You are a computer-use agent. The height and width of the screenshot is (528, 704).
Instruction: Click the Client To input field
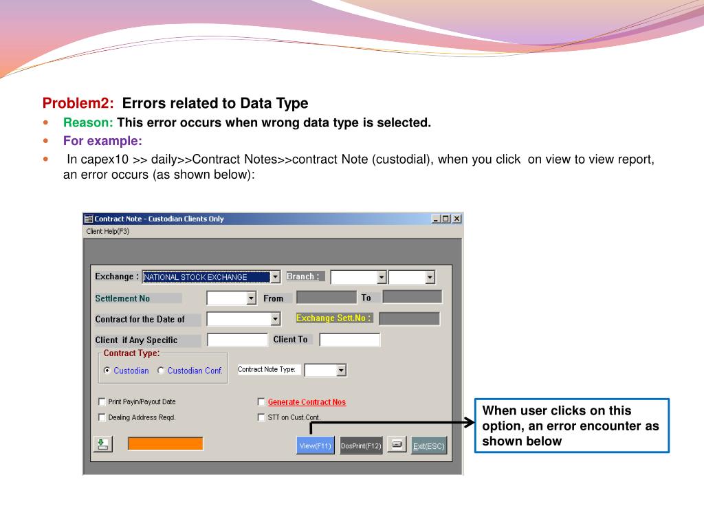click(350, 340)
